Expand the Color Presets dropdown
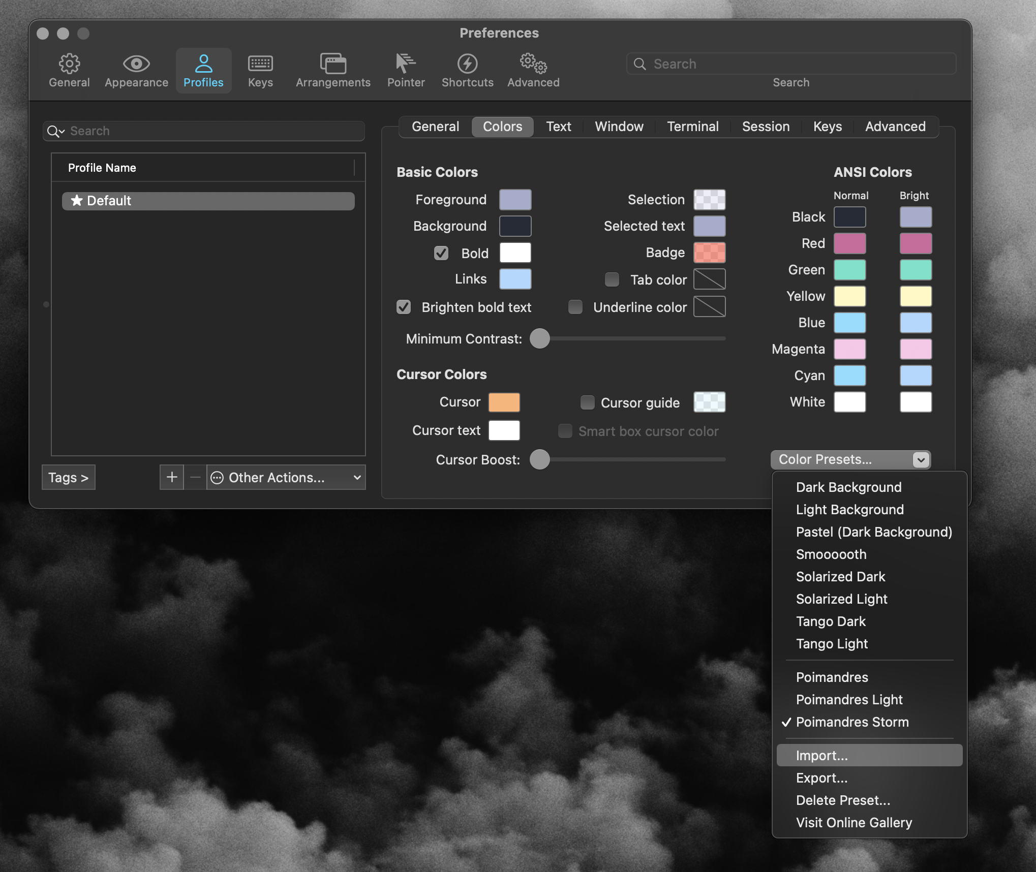Viewport: 1036px width, 872px height. point(850,459)
